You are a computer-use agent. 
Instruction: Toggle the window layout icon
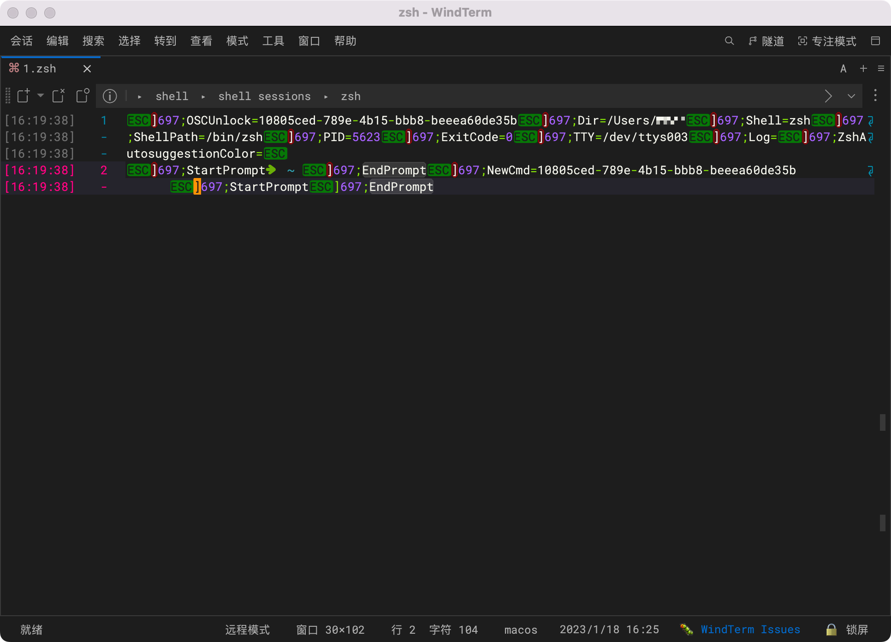click(x=875, y=41)
